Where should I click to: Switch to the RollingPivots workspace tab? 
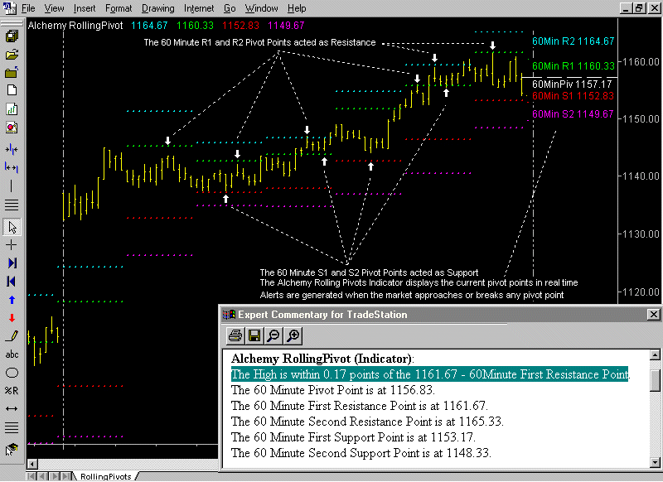pyautogui.click(x=106, y=476)
